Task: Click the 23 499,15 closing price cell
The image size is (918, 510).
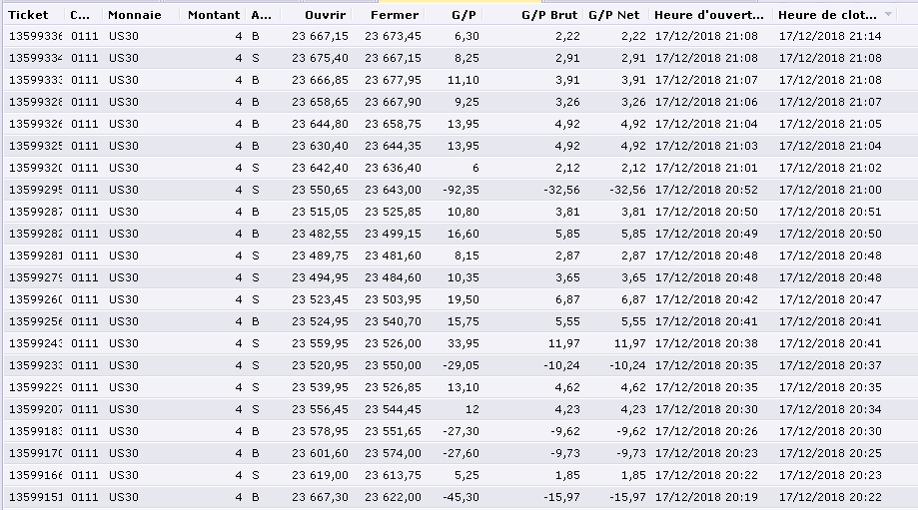Action: pyautogui.click(x=393, y=234)
